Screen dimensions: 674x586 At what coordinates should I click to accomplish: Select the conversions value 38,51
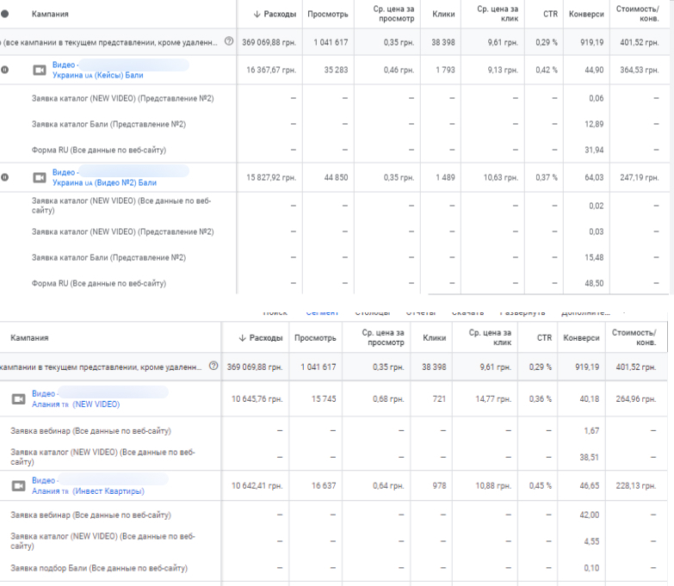590,458
